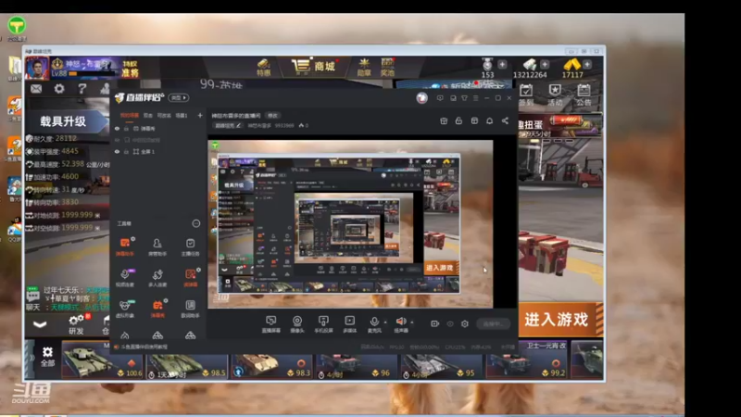Screen dimensions: 741x417
Task: Toggle the lock on 全屏1 source
Action: [126, 152]
